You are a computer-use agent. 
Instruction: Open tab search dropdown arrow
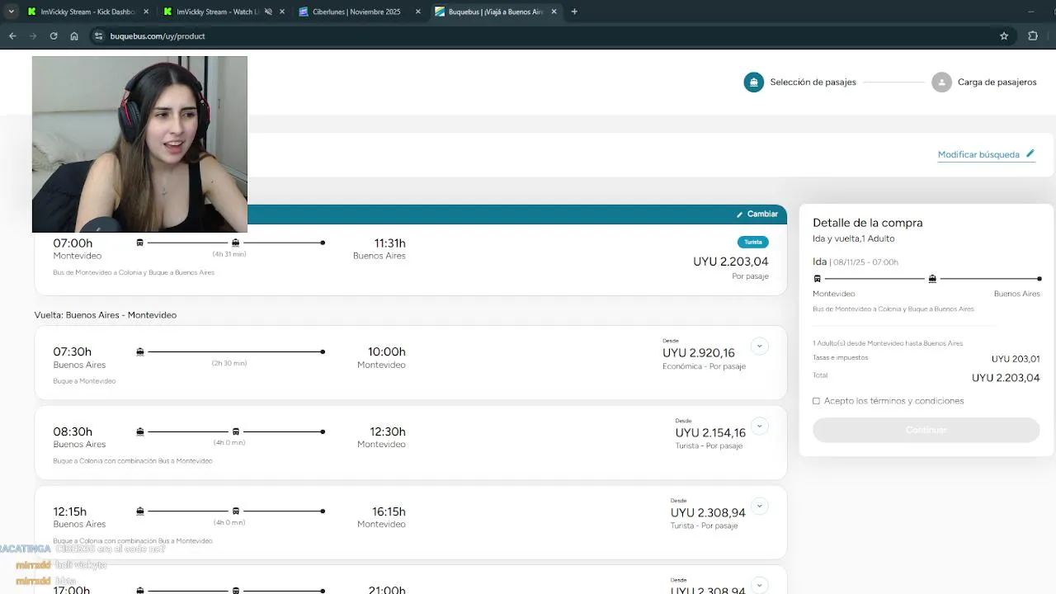click(11, 12)
